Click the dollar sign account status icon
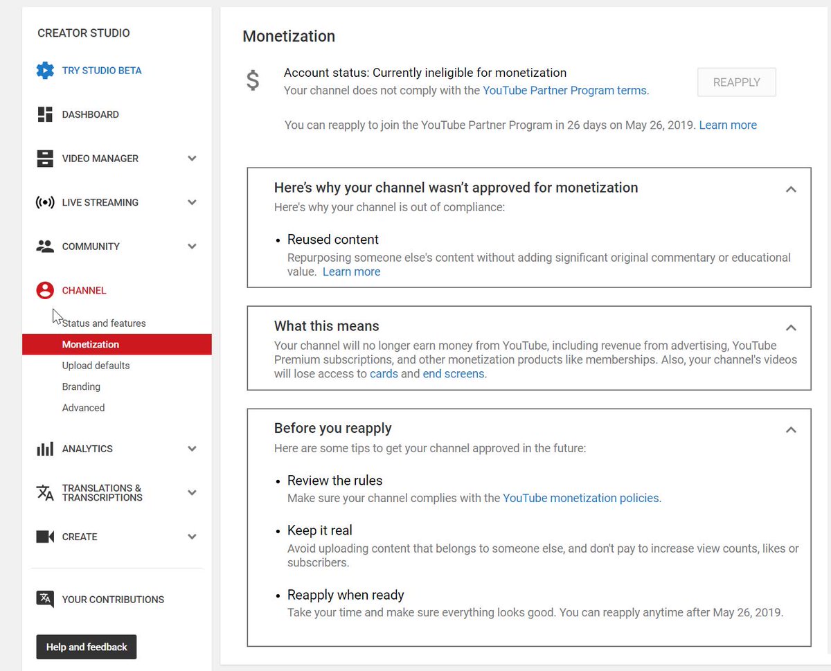The image size is (831, 671). [253, 81]
